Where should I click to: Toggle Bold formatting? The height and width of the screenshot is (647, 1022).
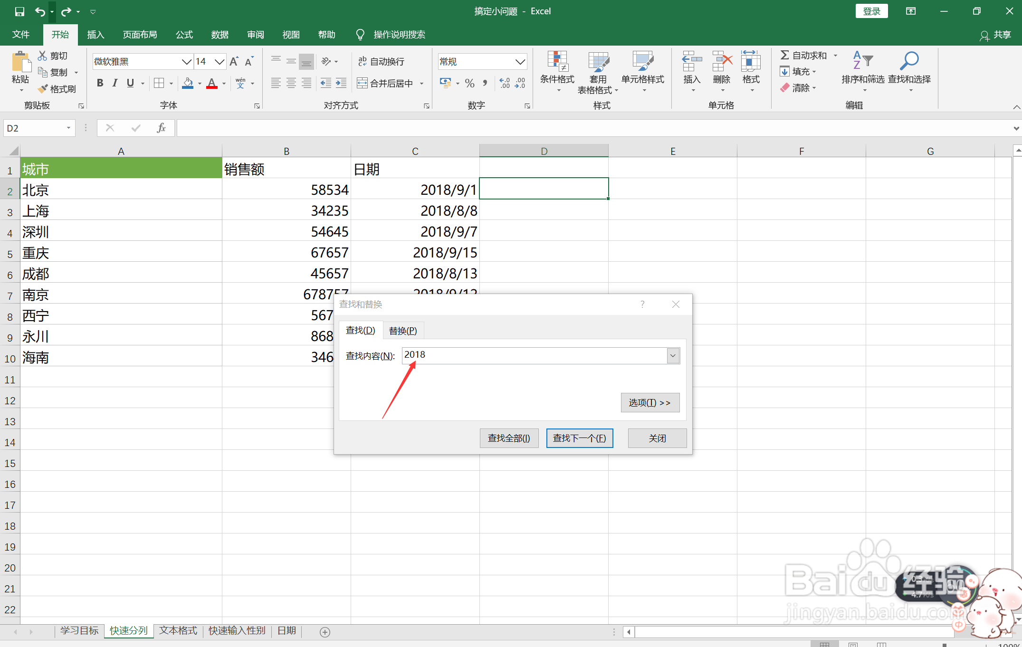pos(100,84)
